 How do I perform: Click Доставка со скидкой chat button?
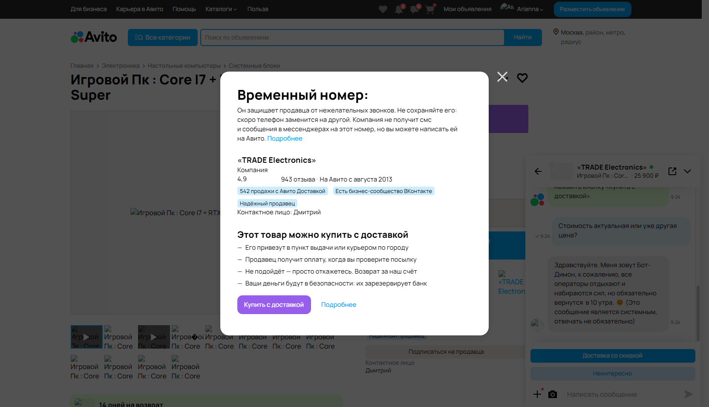(x=613, y=356)
